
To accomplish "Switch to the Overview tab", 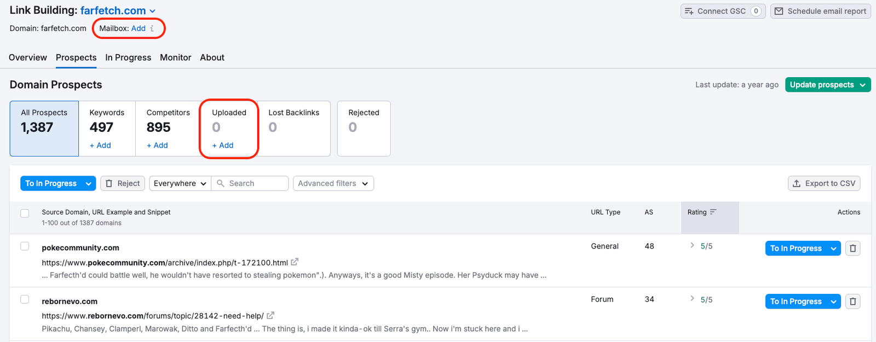I will point(28,57).
